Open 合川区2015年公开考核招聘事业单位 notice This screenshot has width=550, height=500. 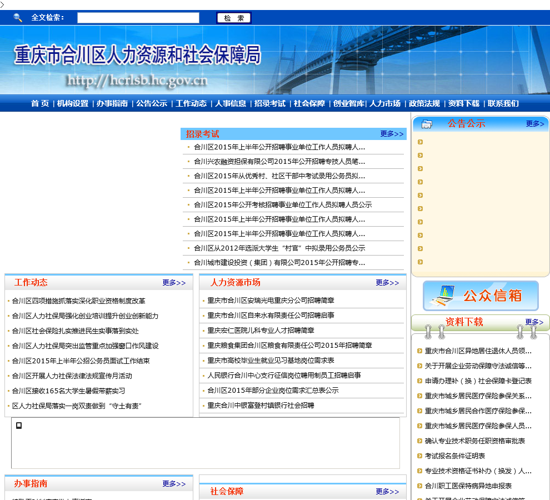[x=283, y=204]
